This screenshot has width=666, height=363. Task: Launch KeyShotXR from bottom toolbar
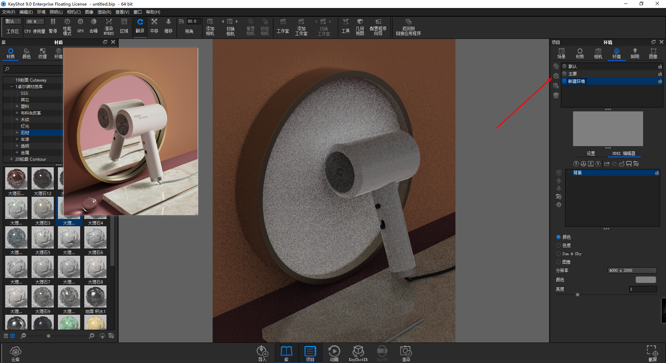358,353
